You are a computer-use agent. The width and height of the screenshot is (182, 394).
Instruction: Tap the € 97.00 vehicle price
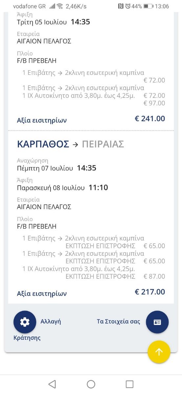point(154,103)
